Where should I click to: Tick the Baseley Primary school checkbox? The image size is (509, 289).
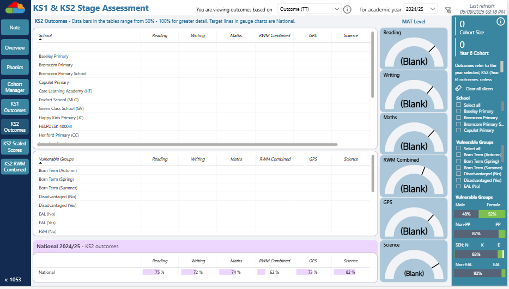tap(459, 111)
